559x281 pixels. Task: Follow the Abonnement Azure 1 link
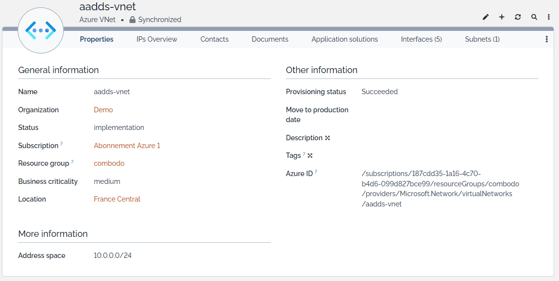(127, 146)
